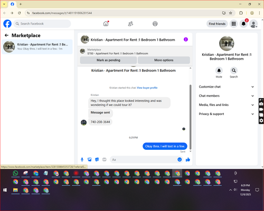Attach a photo using image icon

89,159
